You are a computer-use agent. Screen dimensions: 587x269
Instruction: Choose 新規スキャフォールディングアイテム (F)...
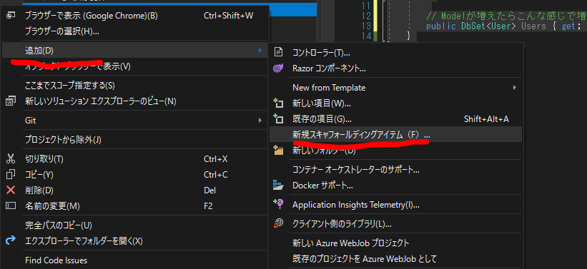pos(395,134)
